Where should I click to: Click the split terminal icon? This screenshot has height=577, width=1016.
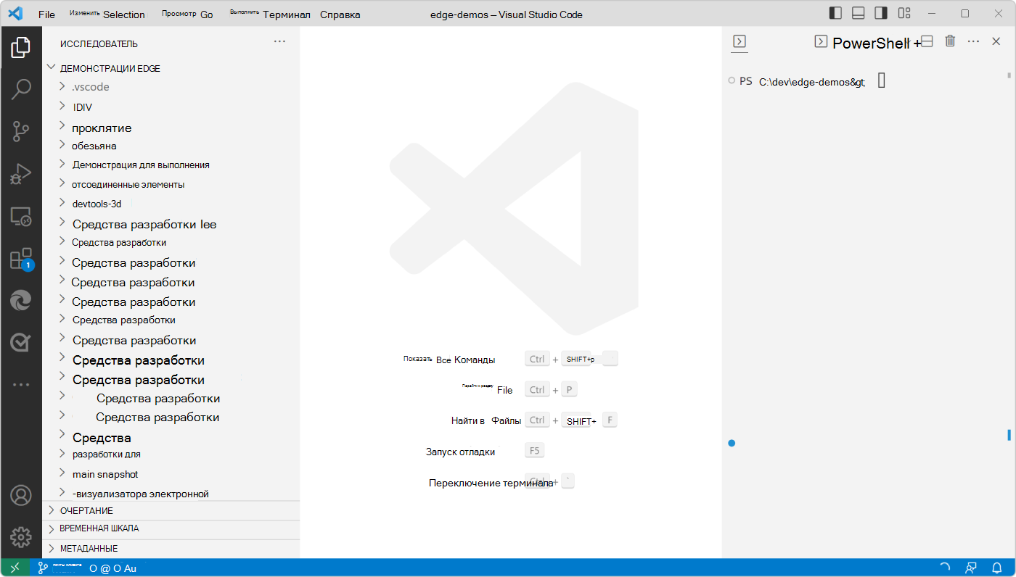coord(926,41)
